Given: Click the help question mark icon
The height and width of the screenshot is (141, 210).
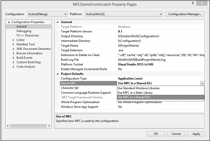Looking at the screenshot, I should click(x=193, y=3).
